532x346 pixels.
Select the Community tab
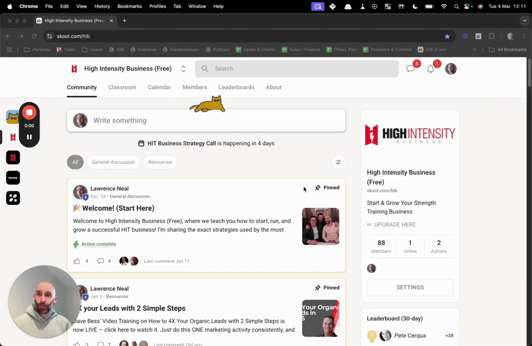click(82, 87)
